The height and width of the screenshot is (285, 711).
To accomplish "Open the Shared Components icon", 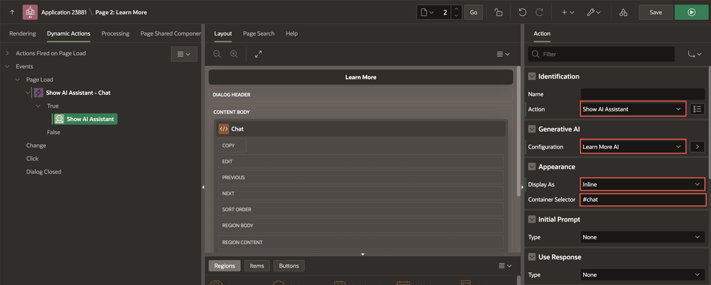I will click(623, 12).
